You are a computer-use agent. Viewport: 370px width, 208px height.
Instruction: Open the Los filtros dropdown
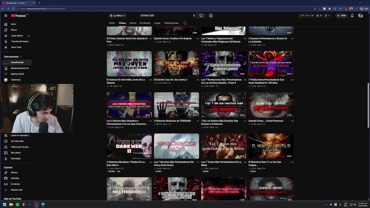click(118, 16)
